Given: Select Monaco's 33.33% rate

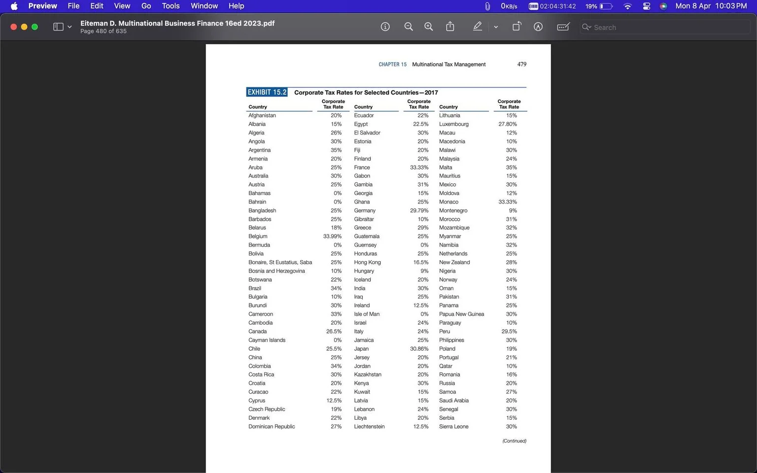Looking at the screenshot, I should (x=508, y=202).
